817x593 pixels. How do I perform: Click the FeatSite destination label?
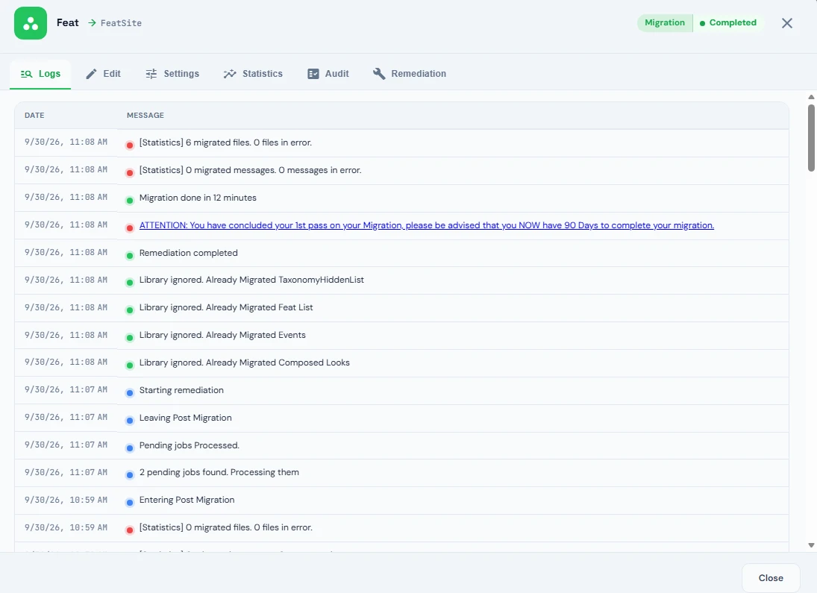coord(121,23)
